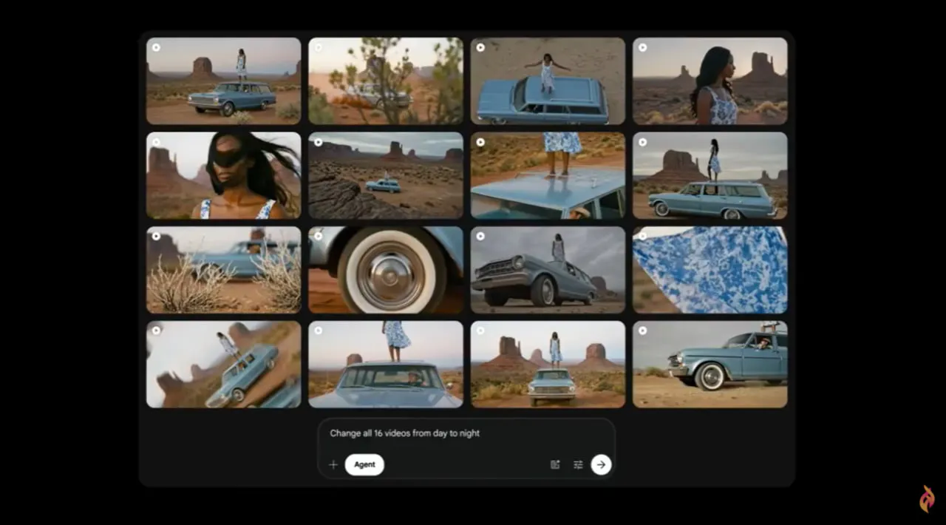Open the low-angle car video under gray sky
Viewport: 946px width, 525px height.
tap(548, 270)
